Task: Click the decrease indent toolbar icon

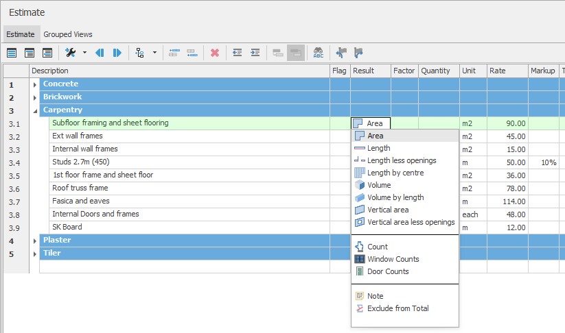Action: pos(238,53)
